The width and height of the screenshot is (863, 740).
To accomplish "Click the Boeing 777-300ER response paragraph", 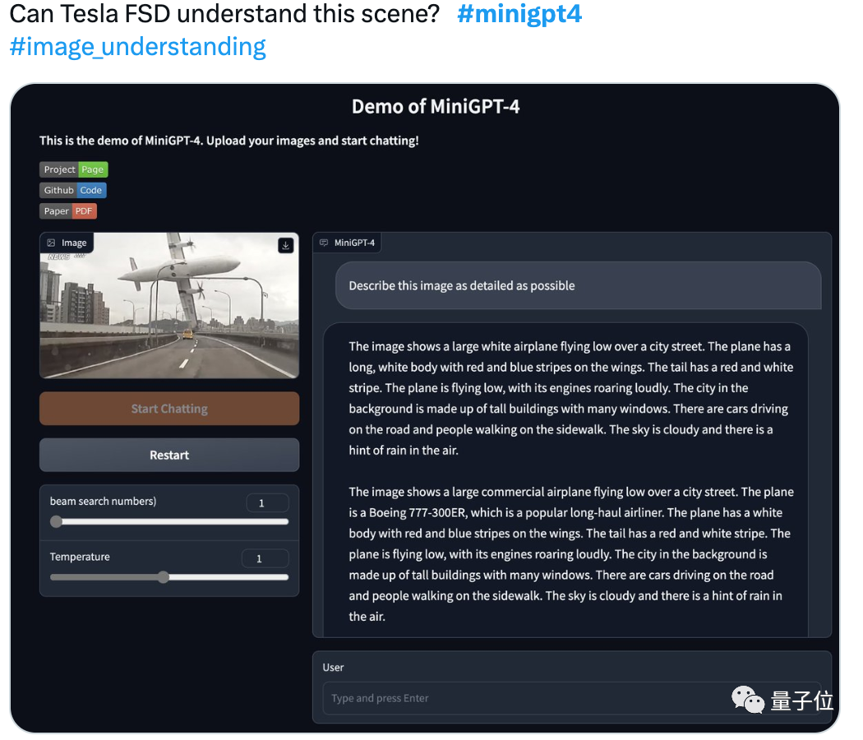I will pos(571,554).
